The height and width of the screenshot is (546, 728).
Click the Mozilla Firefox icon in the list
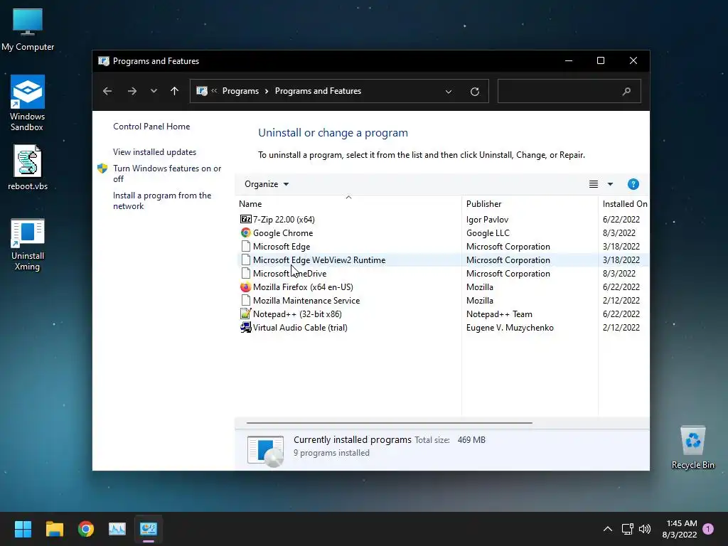click(245, 287)
